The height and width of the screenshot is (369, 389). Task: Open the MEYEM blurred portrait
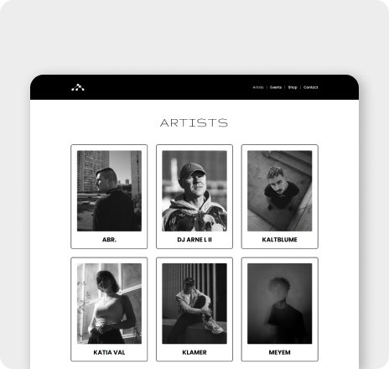(280, 304)
